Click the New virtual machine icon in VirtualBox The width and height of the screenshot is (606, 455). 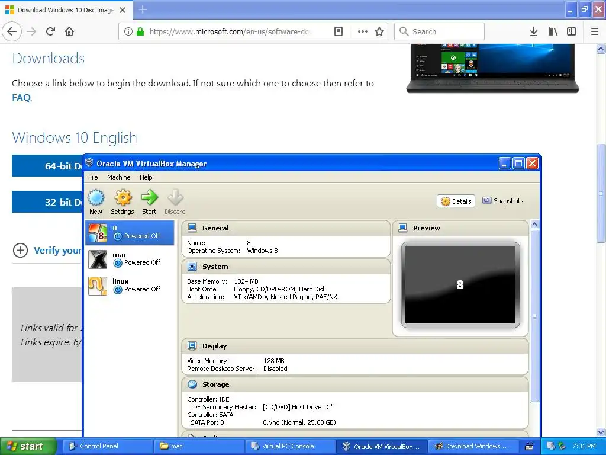point(96,198)
